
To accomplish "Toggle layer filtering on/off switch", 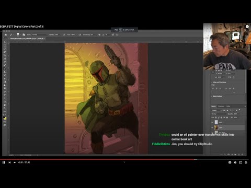I will pos(239,110).
